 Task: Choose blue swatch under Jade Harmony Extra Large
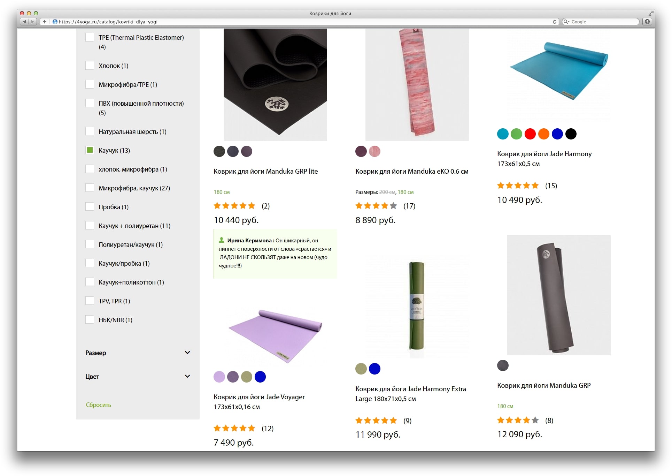(x=374, y=369)
